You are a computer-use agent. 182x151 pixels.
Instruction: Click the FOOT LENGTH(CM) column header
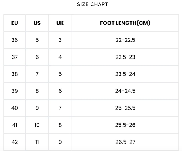[125, 23]
